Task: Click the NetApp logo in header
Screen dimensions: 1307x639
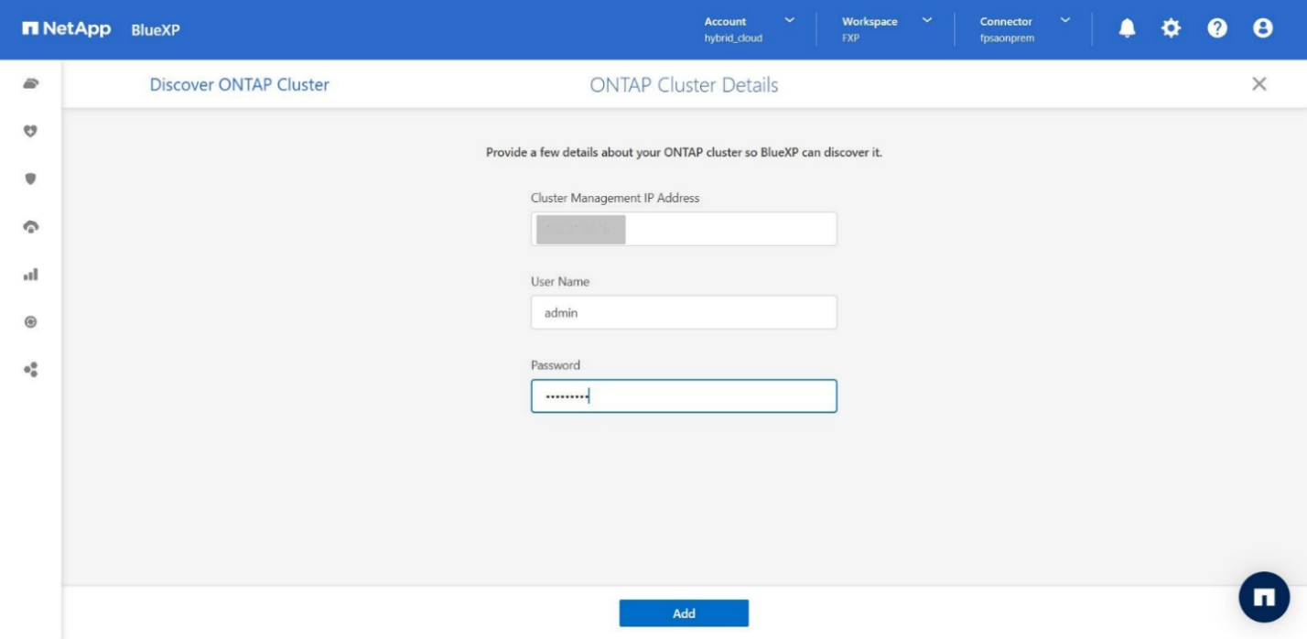Action: pos(67,29)
